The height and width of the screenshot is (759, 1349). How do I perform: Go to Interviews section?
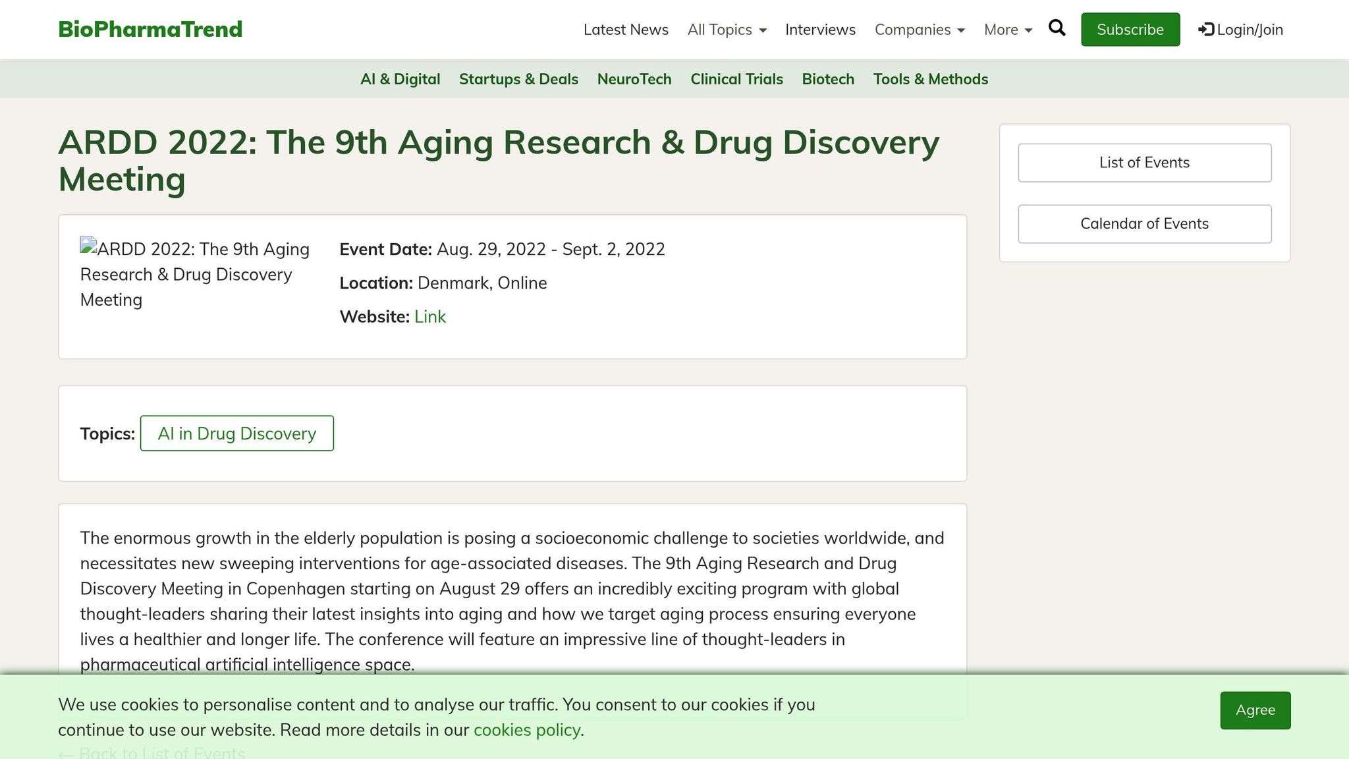pyautogui.click(x=820, y=30)
